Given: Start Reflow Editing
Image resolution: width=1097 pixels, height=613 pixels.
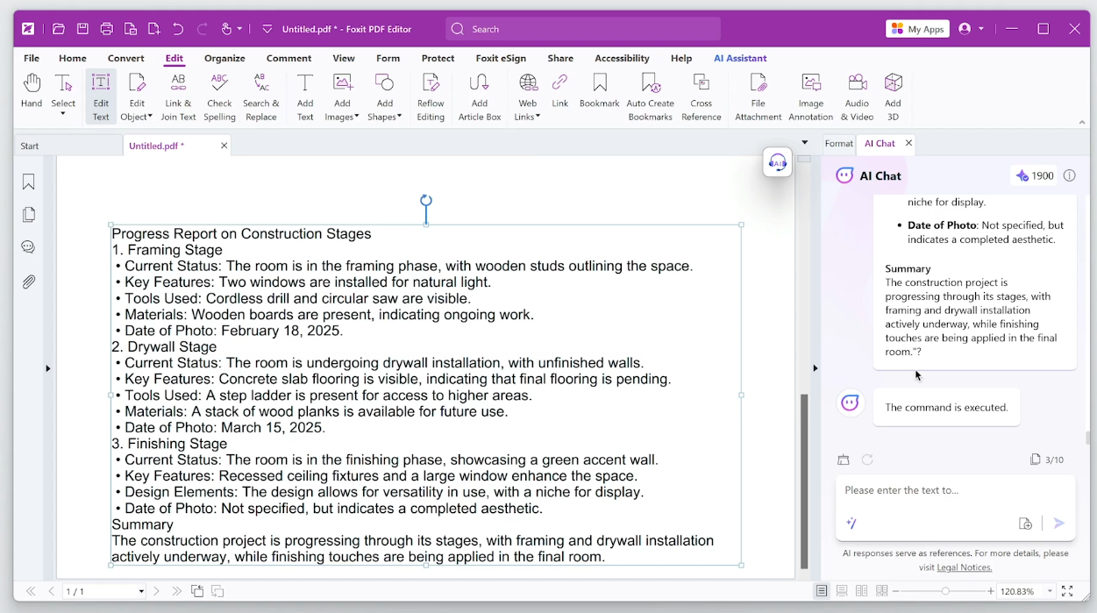Looking at the screenshot, I should click(x=431, y=96).
